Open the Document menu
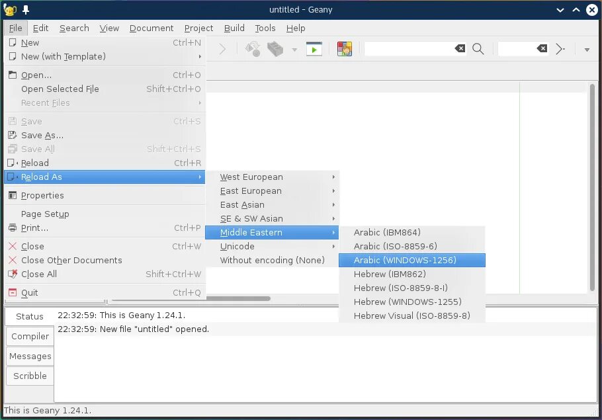The height and width of the screenshot is (420, 602). tap(151, 28)
